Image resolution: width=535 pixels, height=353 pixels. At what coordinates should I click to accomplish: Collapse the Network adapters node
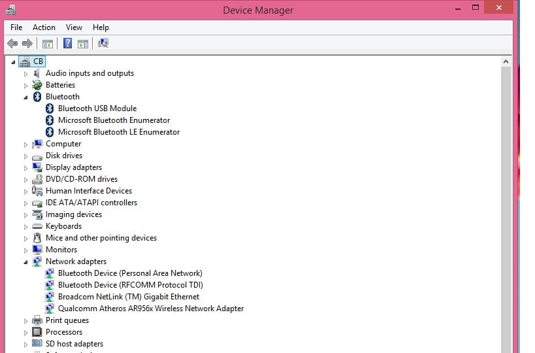coord(25,262)
